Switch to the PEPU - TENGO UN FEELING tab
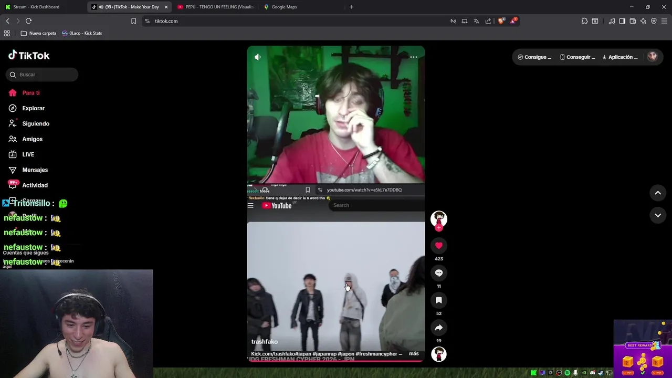This screenshot has width=672, height=378. (x=216, y=7)
